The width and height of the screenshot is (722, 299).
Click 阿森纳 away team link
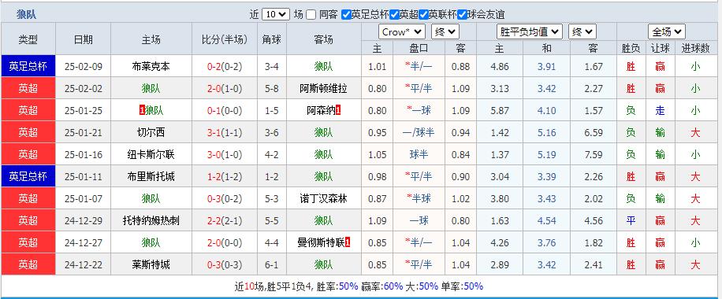click(x=321, y=110)
